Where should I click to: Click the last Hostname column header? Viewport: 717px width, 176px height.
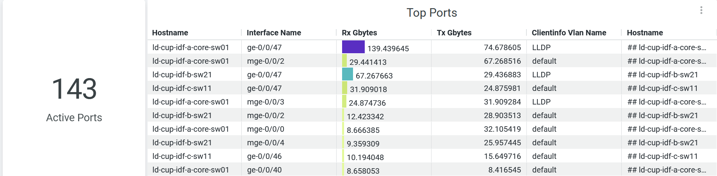tap(645, 33)
